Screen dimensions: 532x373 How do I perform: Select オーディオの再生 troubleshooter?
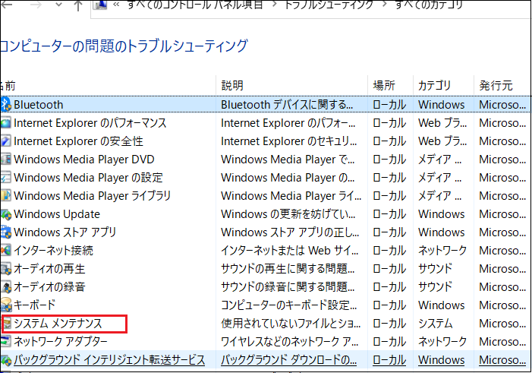pyautogui.click(x=49, y=269)
